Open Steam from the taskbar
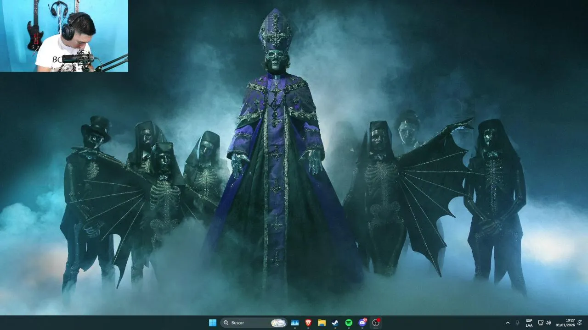Viewport: 588px width, 330px height. 335,323
